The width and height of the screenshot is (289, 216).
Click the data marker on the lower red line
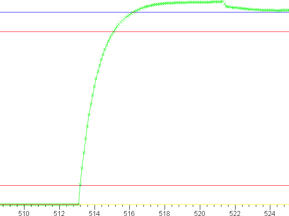(80, 184)
